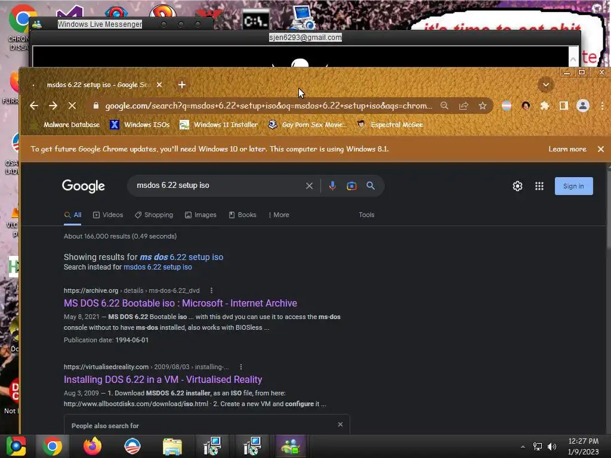Clear the search query with the X
This screenshot has height=458, width=611.
coord(309,186)
